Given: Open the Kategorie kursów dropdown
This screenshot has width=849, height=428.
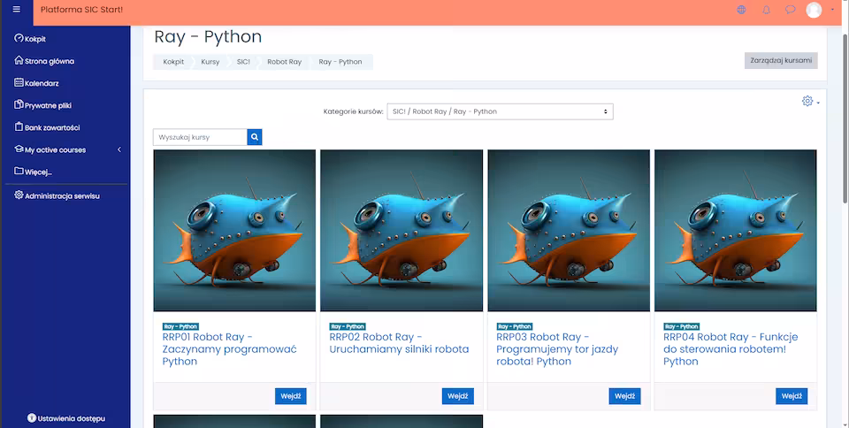Looking at the screenshot, I should click(500, 111).
